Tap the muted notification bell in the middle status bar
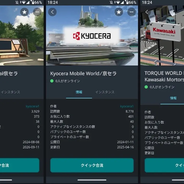184x184 pixels. (111, 2)
